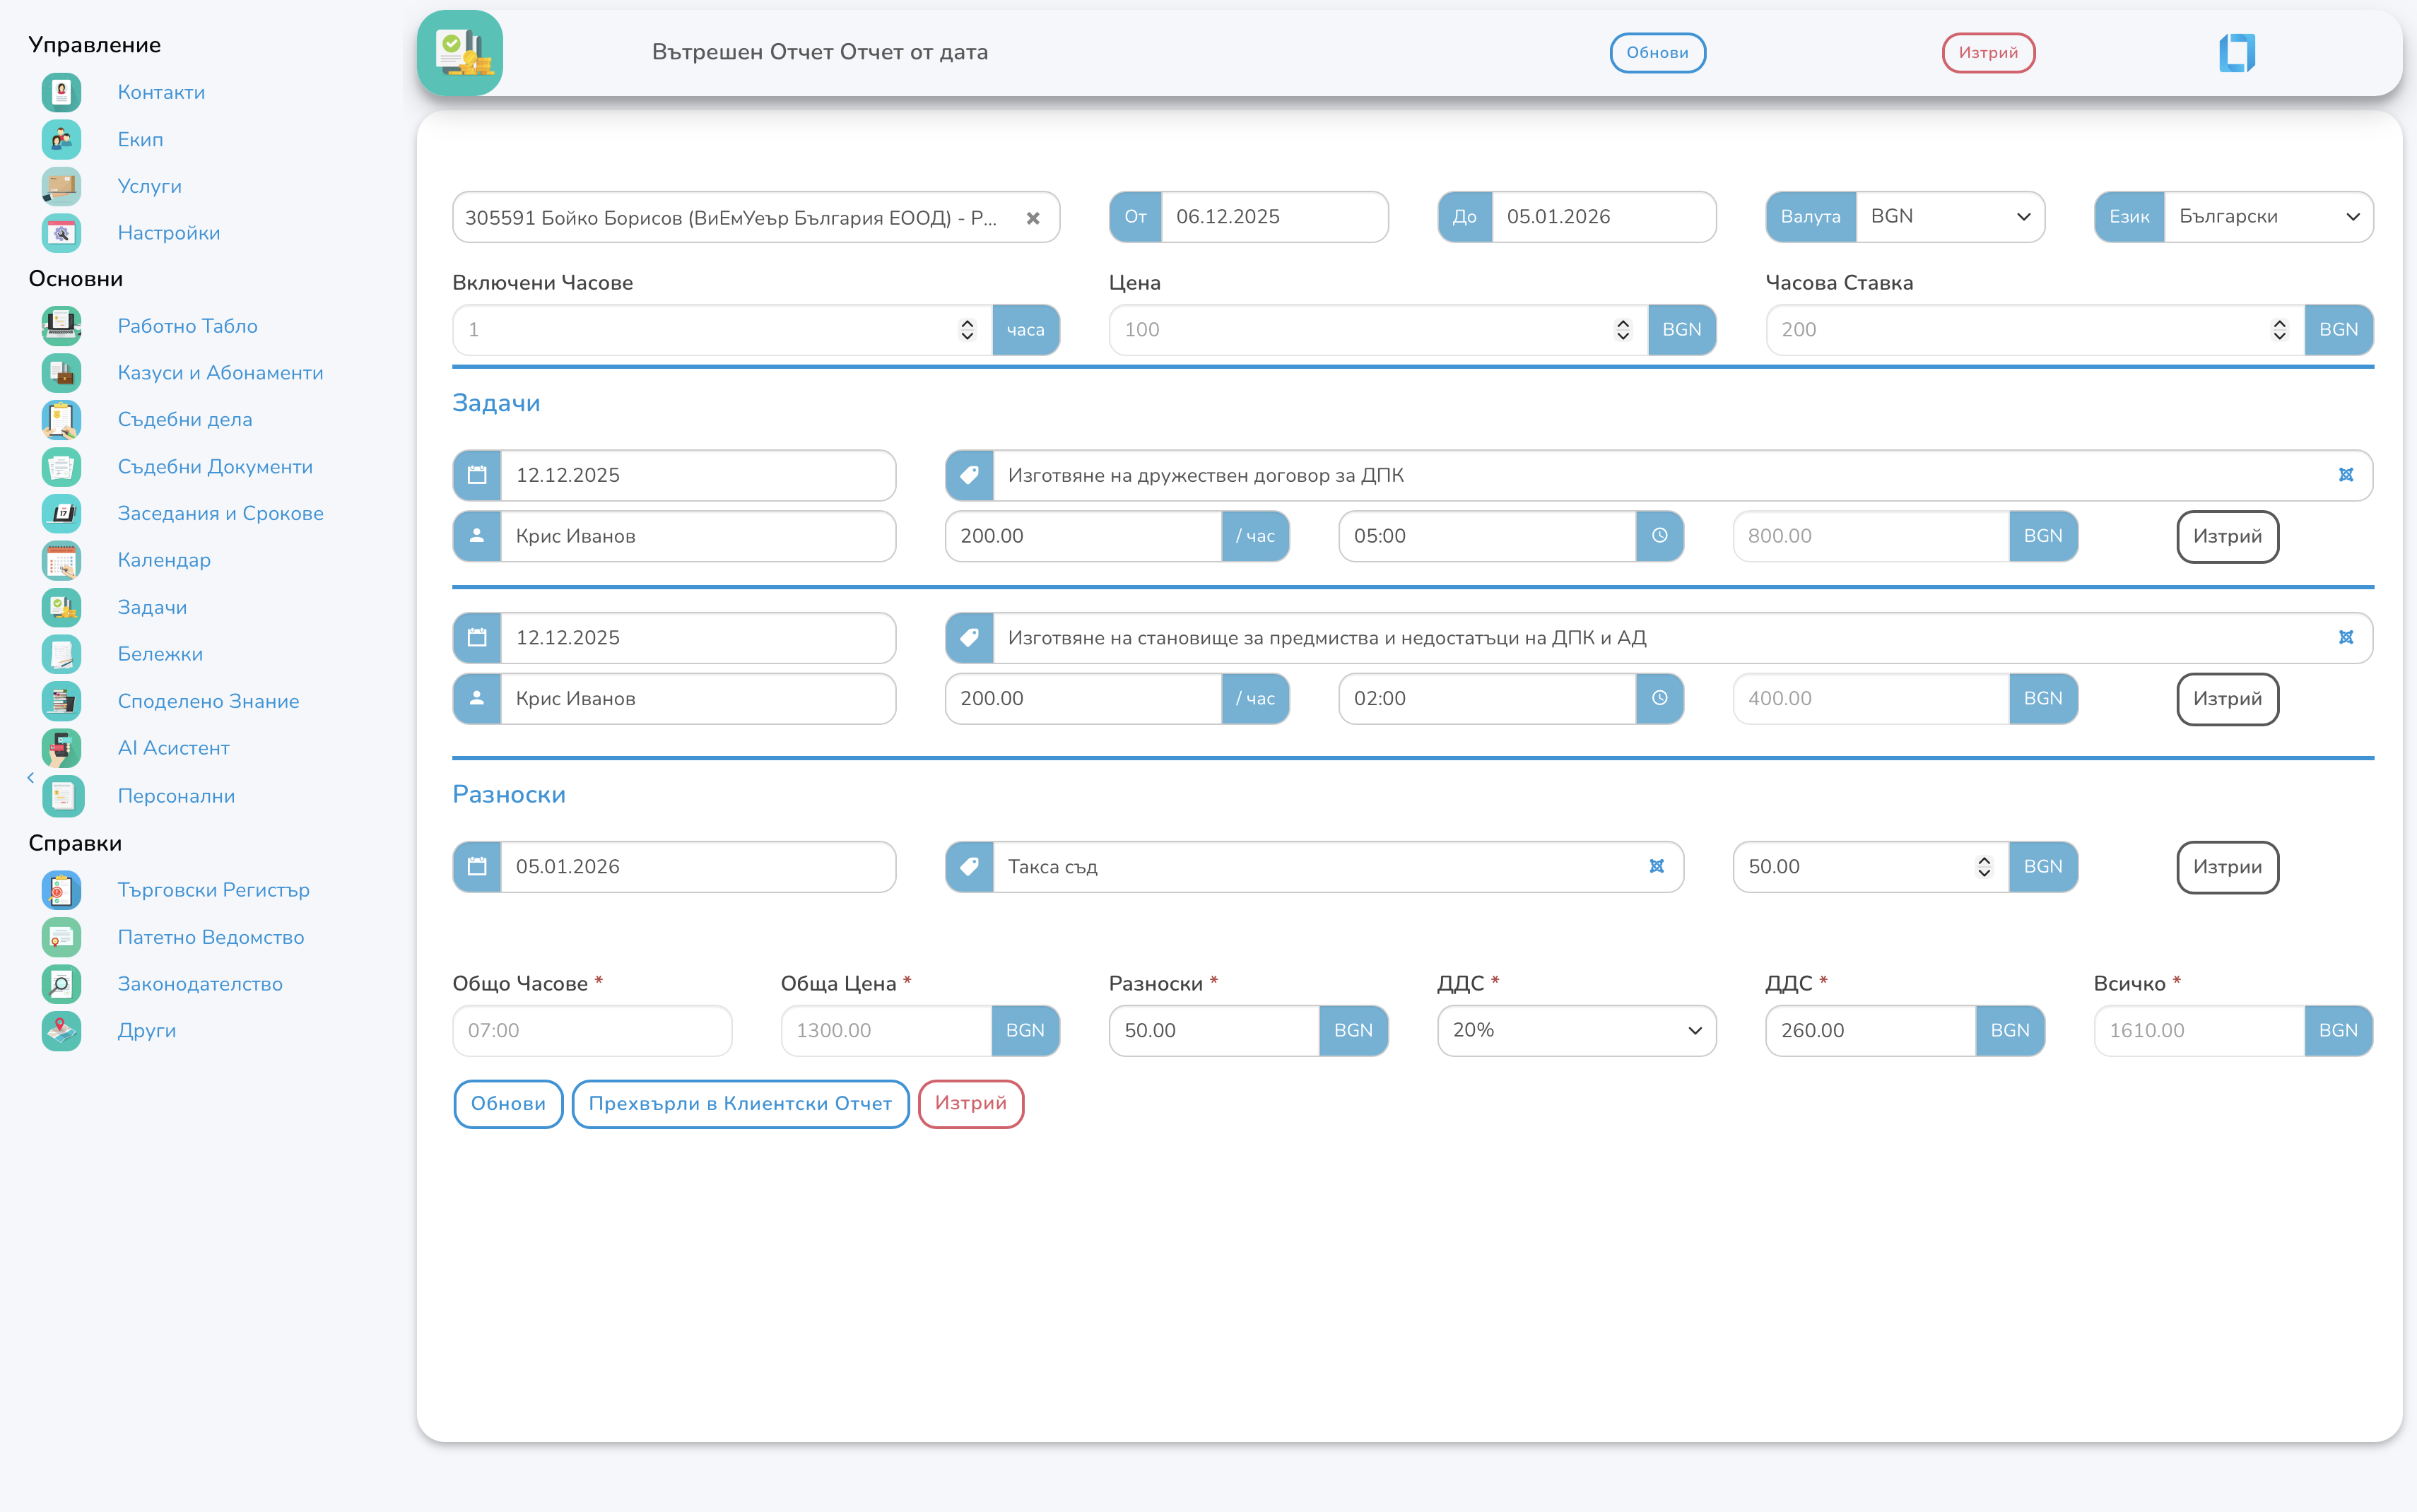Click the Календар sidebar icon
Image resolution: width=2417 pixels, height=1512 pixels.
click(x=61, y=560)
